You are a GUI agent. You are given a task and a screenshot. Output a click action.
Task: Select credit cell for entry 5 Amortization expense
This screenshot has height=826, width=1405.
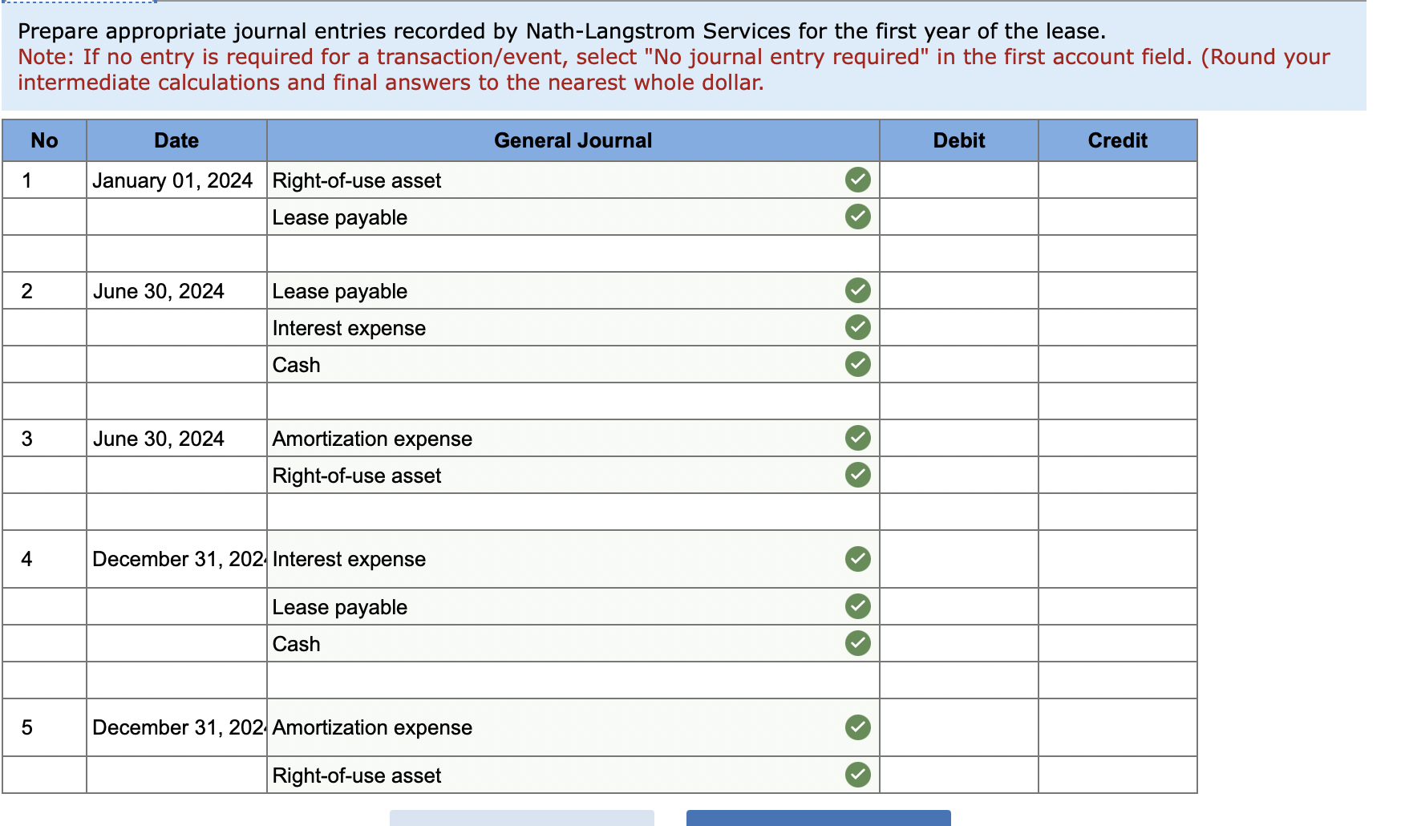(x=1118, y=727)
